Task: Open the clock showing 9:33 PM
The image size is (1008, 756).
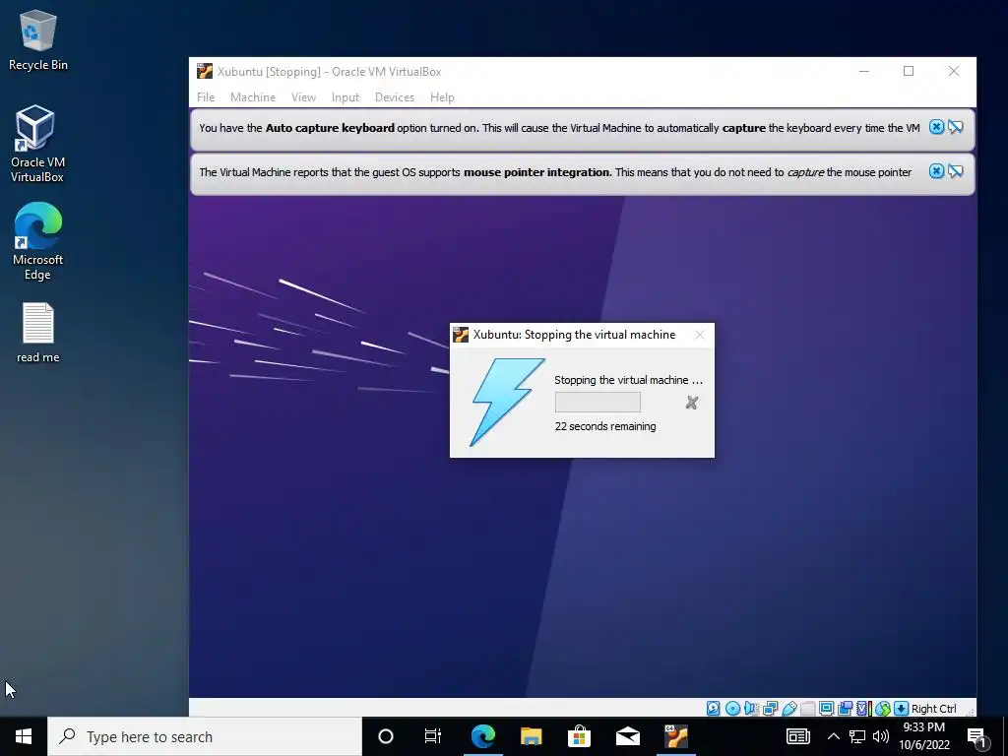Action: click(923, 736)
